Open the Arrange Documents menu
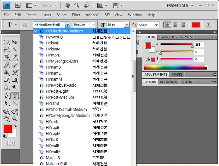 pos(102,5)
